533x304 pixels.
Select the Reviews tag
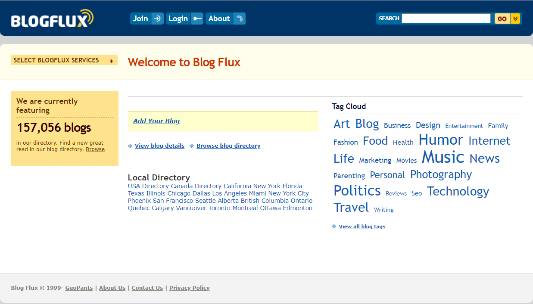click(x=396, y=194)
